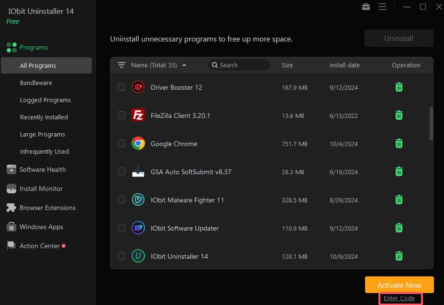Click the toolbox briefcase icon in title bar
Screen dimensions: 444x305
tap(366, 7)
